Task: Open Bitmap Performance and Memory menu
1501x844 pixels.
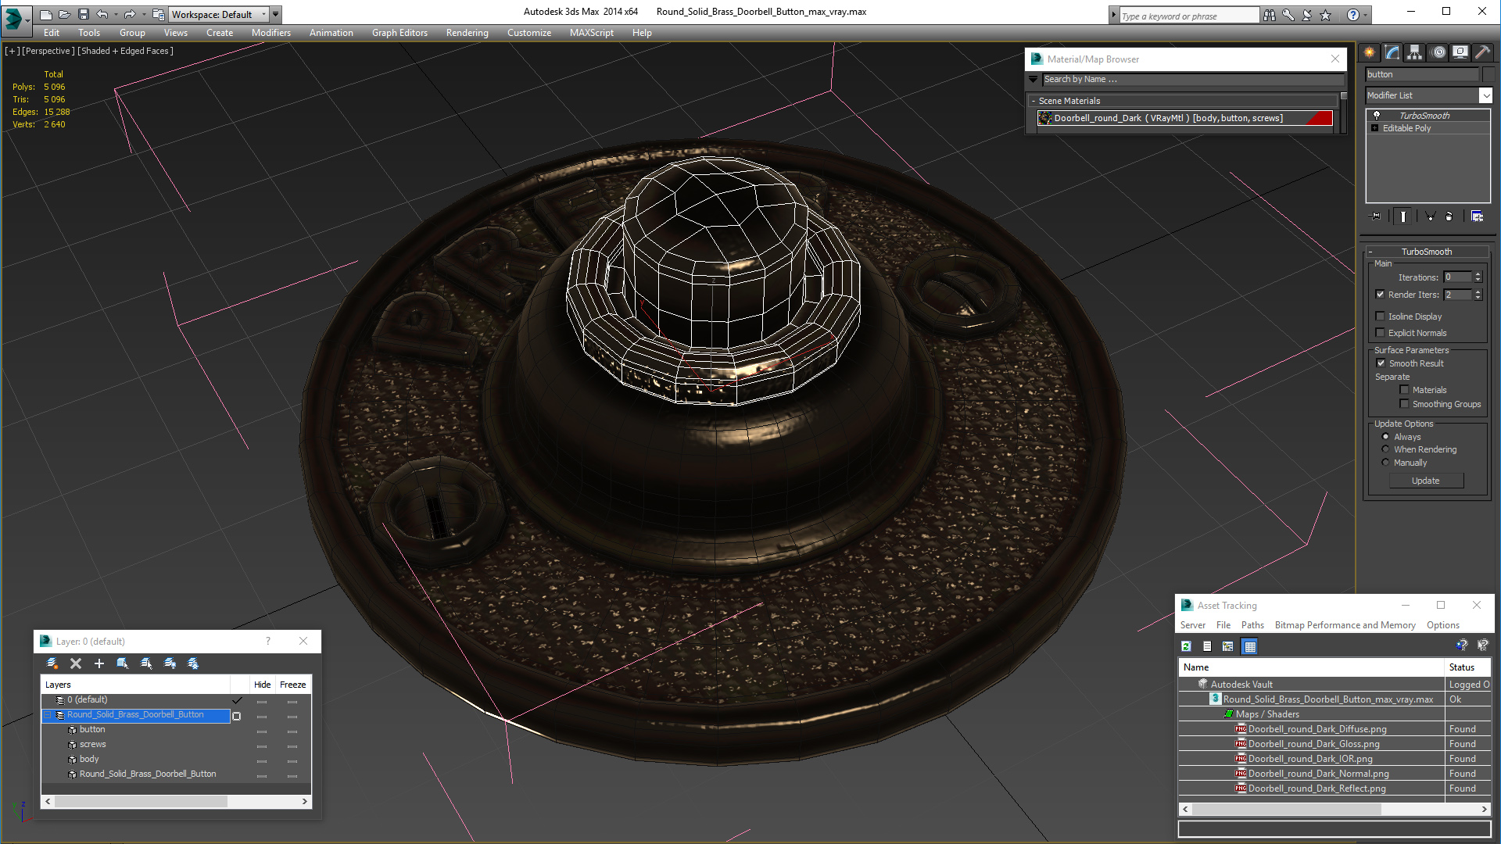Action: (1345, 625)
